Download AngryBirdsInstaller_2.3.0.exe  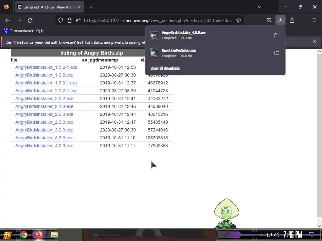44,122
